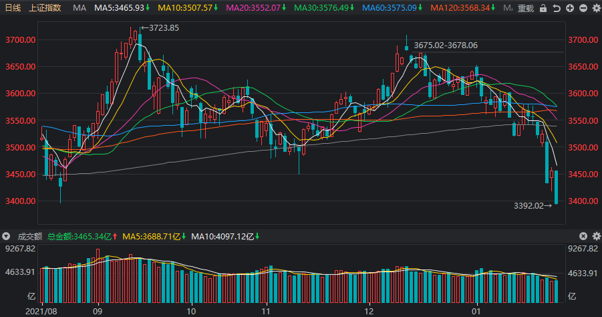Click the 3392.02 low price marker
This screenshot has width=602, height=317.
(x=533, y=206)
